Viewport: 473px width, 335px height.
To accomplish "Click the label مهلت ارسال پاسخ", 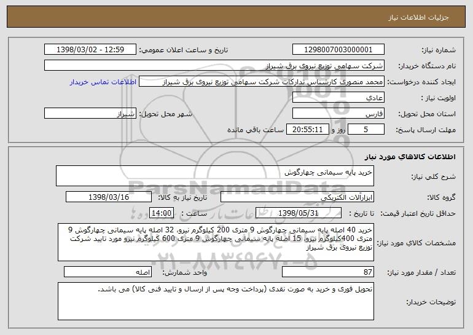I will [x=426, y=130].
